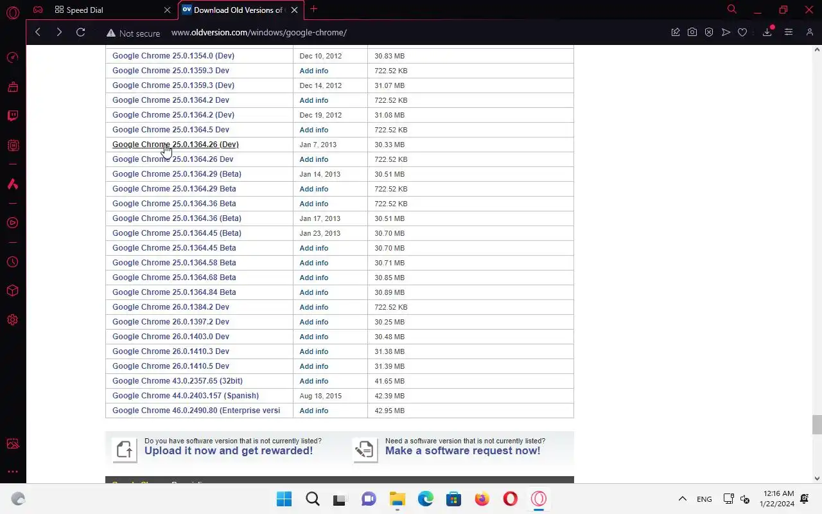Open Easy Setup sliders icon
Screen dimensions: 822x514
pyautogui.click(x=789, y=32)
